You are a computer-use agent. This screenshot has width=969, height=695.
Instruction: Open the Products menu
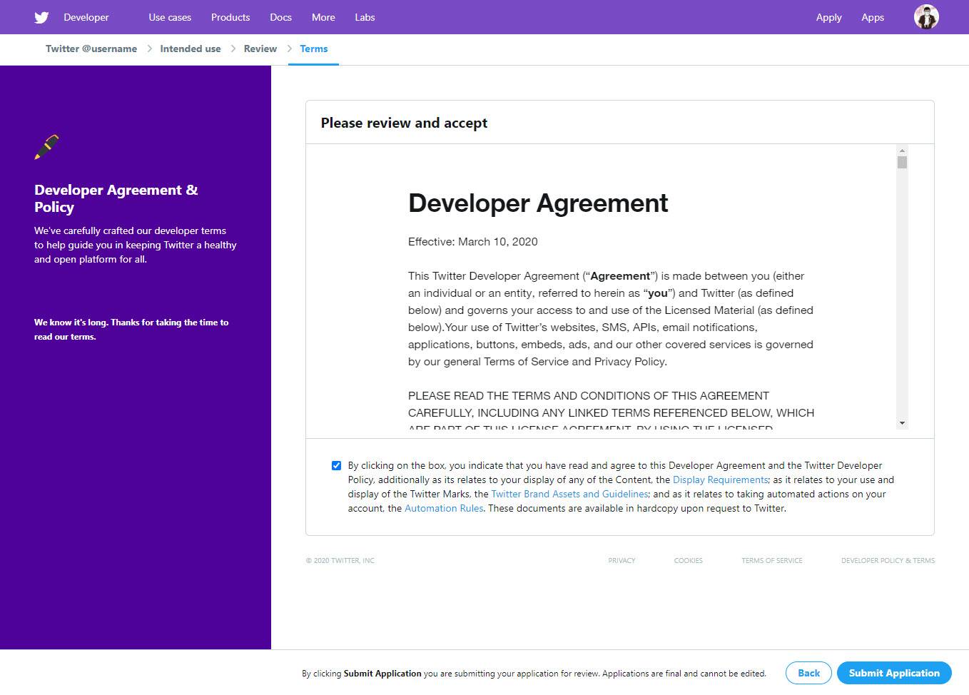[230, 17]
